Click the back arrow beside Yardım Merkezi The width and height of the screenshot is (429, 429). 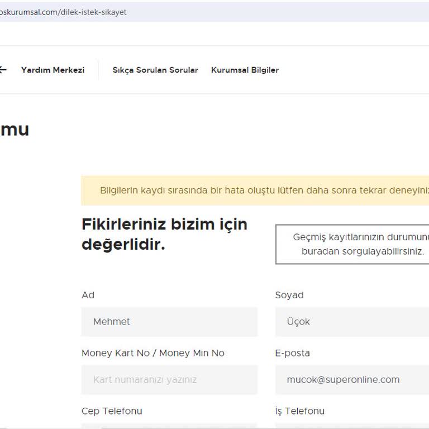coord(2,70)
